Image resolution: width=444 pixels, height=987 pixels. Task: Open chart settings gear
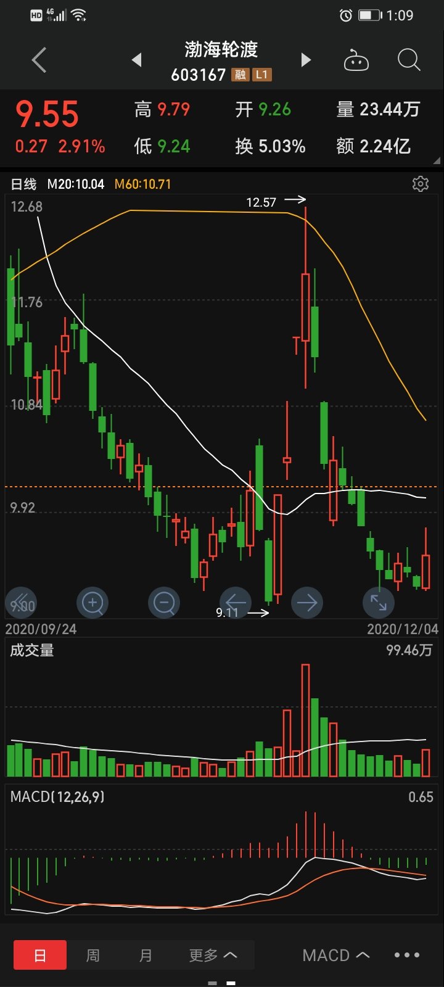point(421,184)
